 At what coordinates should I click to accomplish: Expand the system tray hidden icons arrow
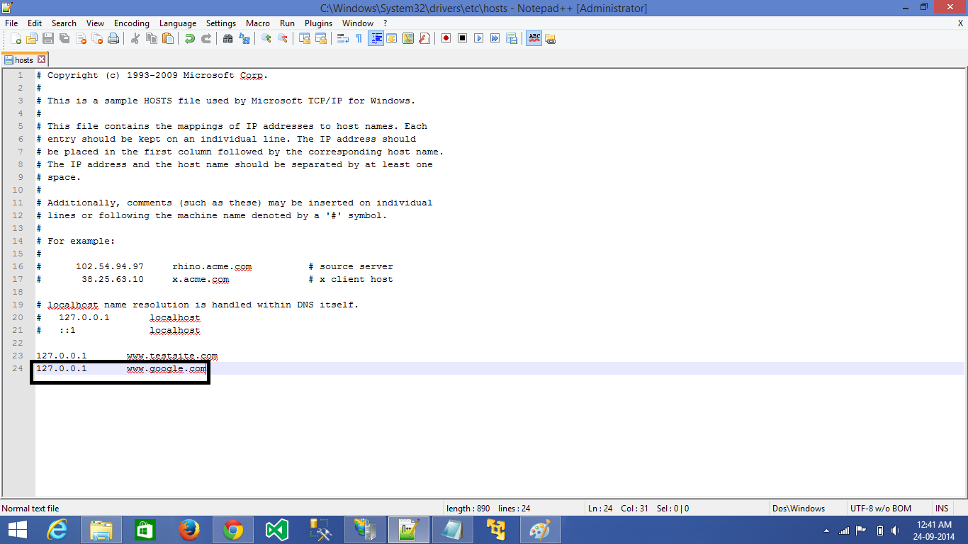(x=826, y=531)
